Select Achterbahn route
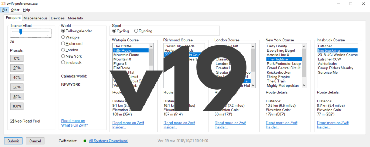The height and width of the screenshot is (147, 370). (x=337, y=64)
